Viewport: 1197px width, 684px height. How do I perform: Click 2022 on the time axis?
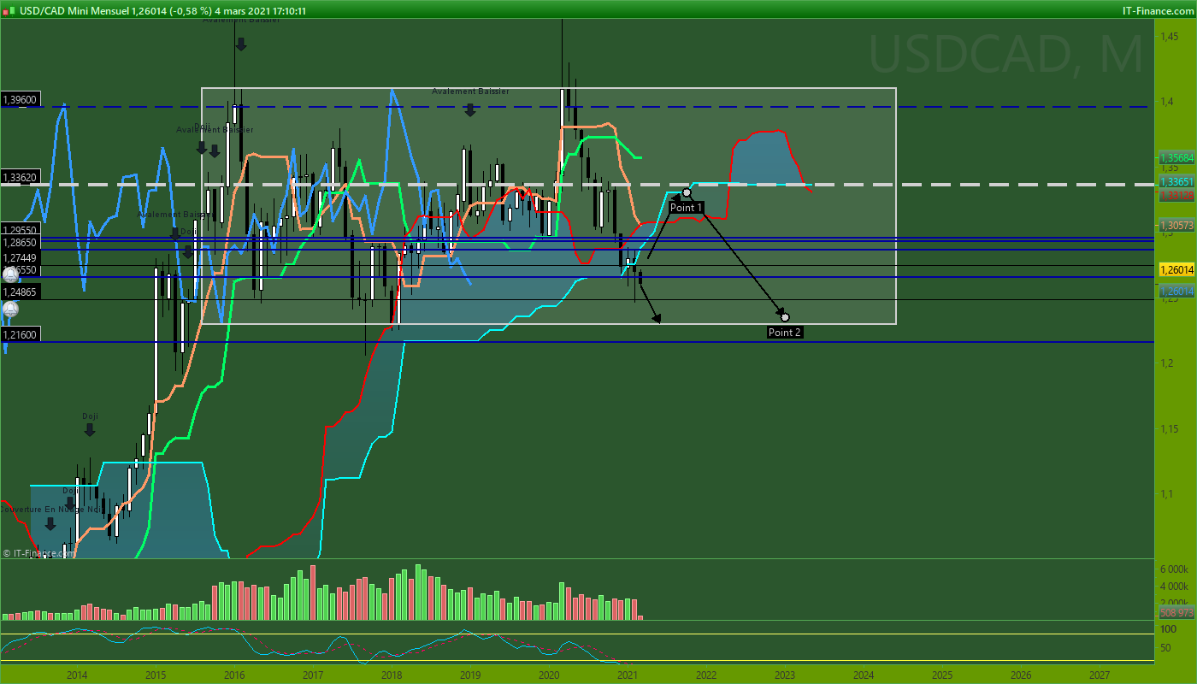point(706,675)
